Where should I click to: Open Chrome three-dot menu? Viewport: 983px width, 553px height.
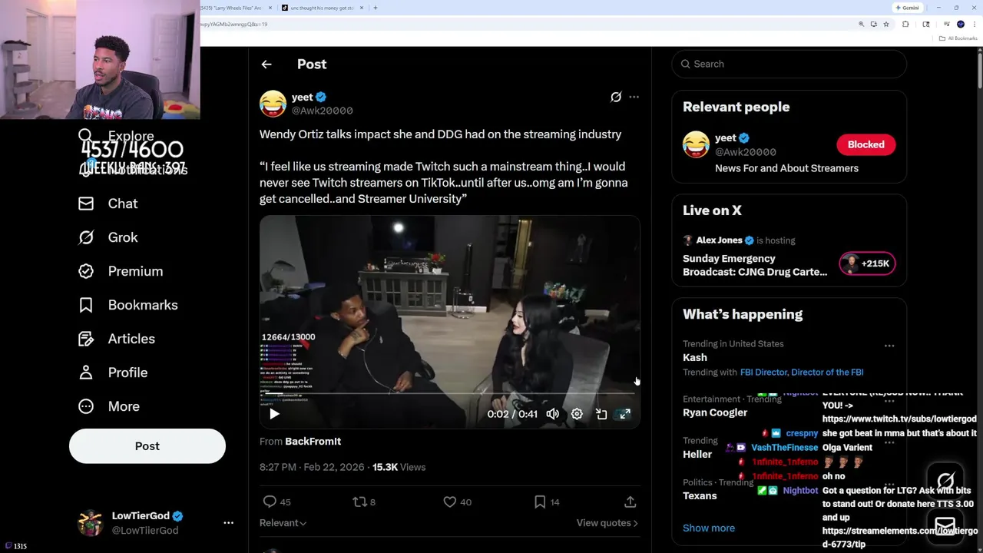click(973, 24)
